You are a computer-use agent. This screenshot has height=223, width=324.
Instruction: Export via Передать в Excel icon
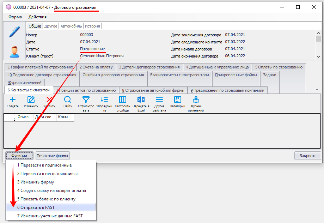(141, 100)
